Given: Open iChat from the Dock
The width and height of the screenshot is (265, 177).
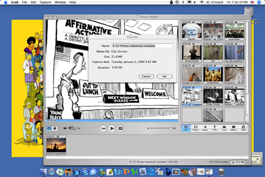Looking at the screenshot, I should click(93, 172).
